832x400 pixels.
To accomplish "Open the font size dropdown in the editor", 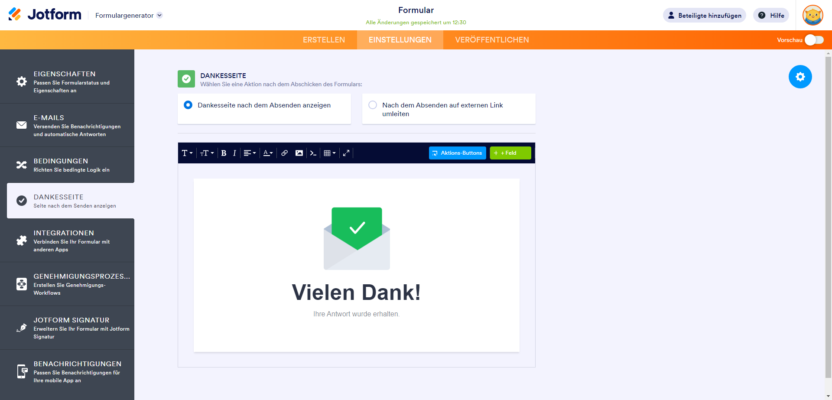I will point(207,153).
